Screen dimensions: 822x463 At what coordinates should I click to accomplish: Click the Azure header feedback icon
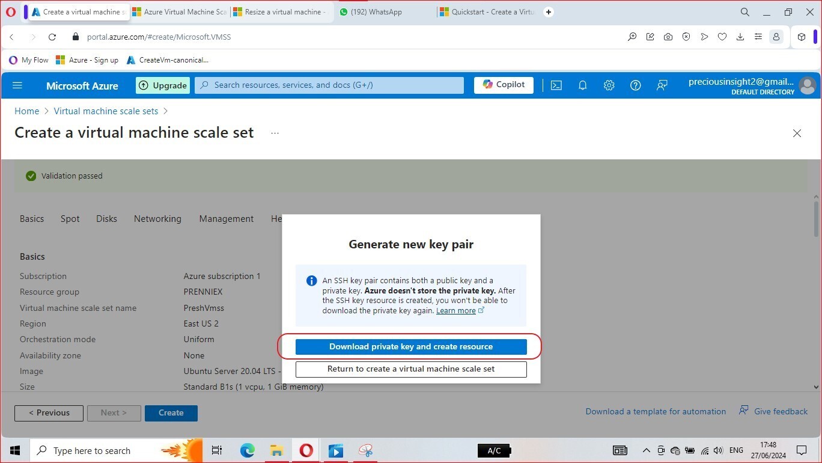662,85
